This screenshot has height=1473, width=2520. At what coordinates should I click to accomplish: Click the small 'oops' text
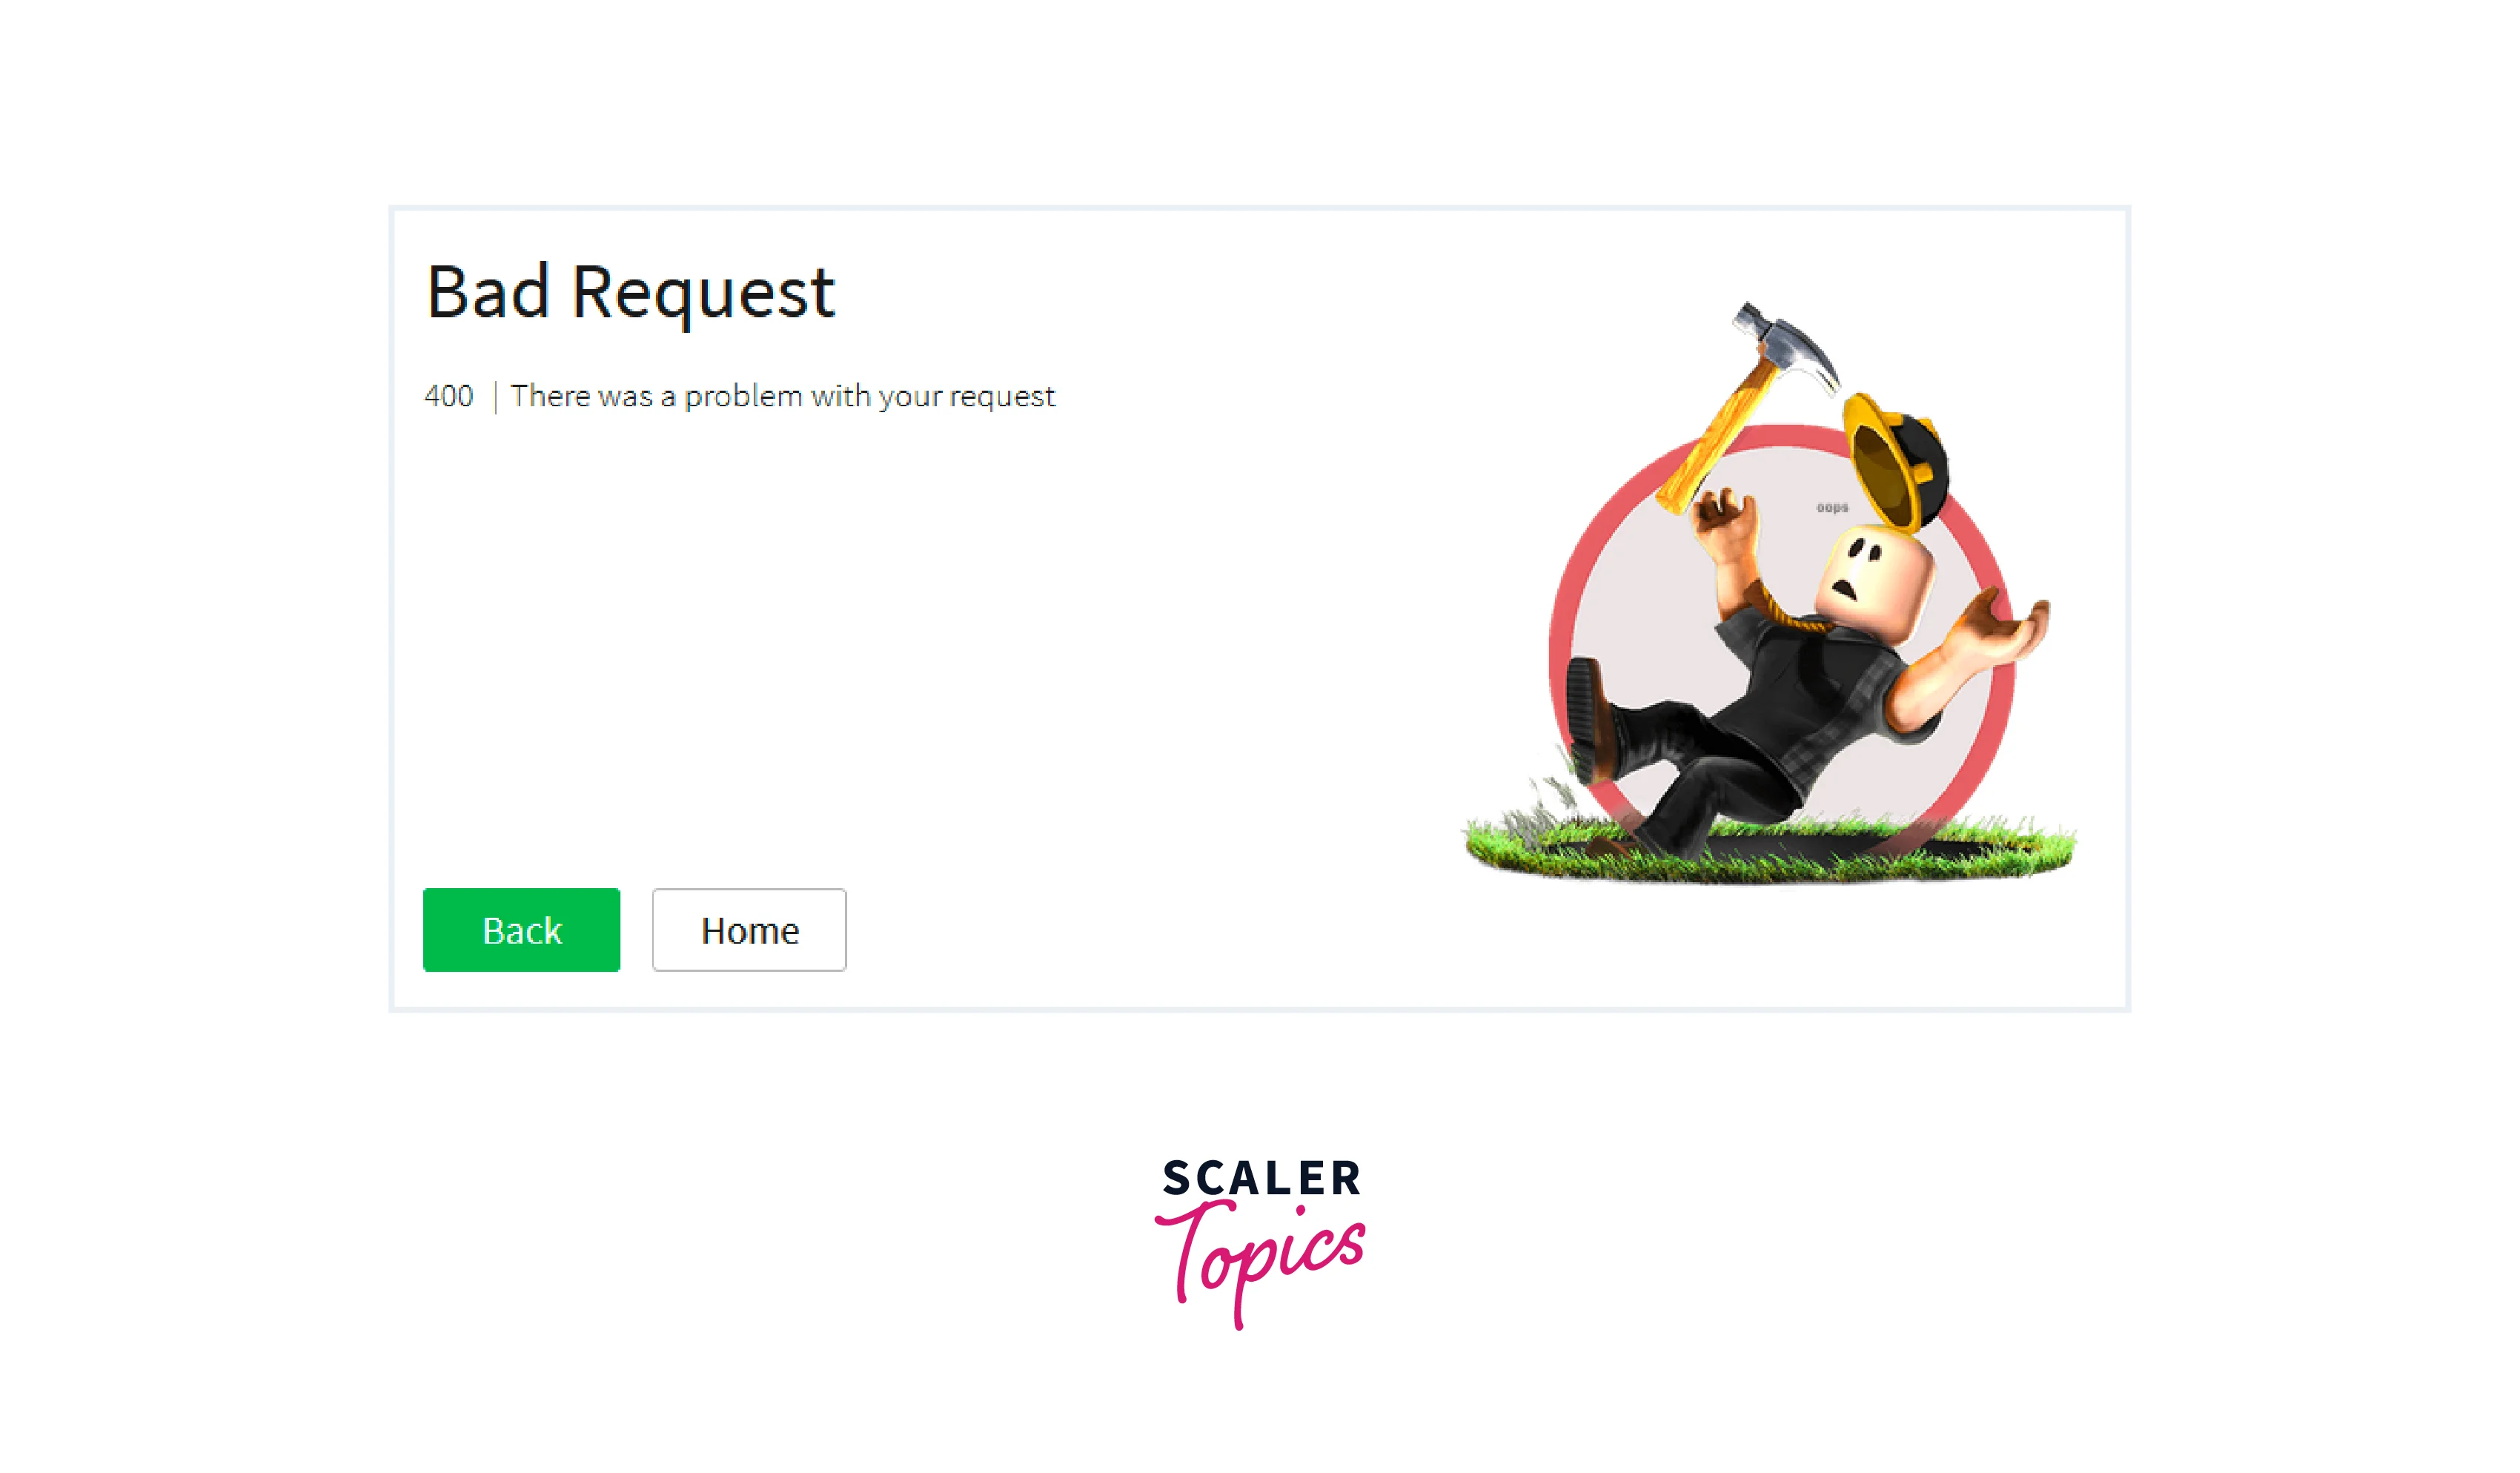1832,508
